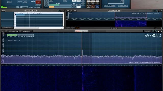Click the SNAP button in Aux SP
This screenshot has height=91, width=163.
click(x=75, y=11)
